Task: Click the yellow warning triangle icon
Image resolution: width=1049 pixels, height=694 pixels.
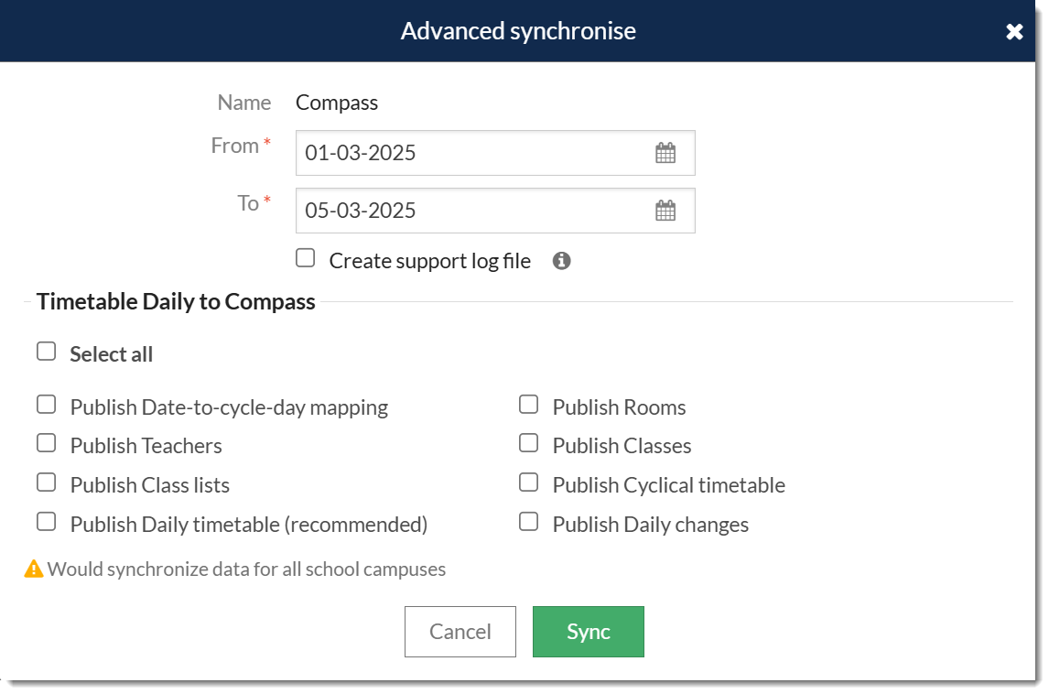Action: (34, 569)
